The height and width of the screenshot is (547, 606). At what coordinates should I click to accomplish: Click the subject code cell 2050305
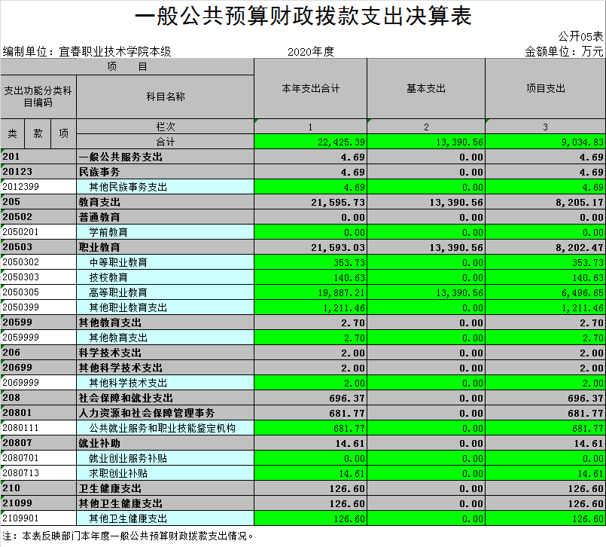point(38,292)
